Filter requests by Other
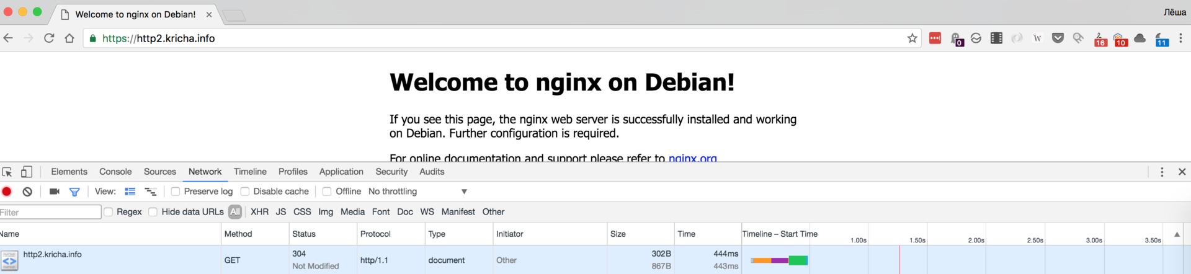The image size is (1191, 274). point(494,212)
